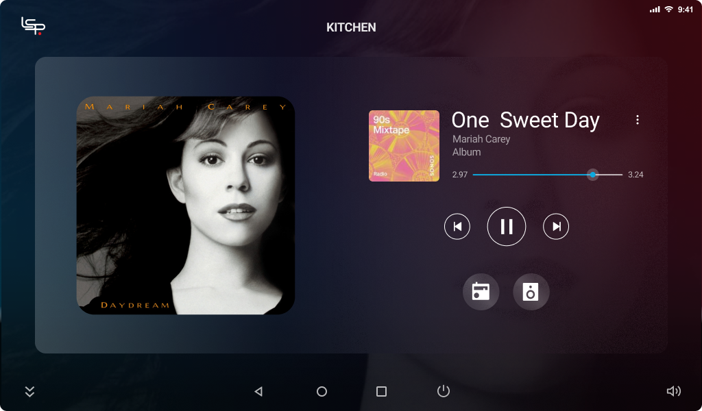This screenshot has width=702, height=411.
Task: Tap the Android home circle
Action: point(322,391)
